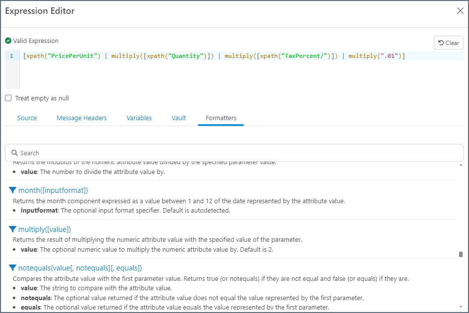Click the green Valid Expression check icon

click(x=8, y=41)
